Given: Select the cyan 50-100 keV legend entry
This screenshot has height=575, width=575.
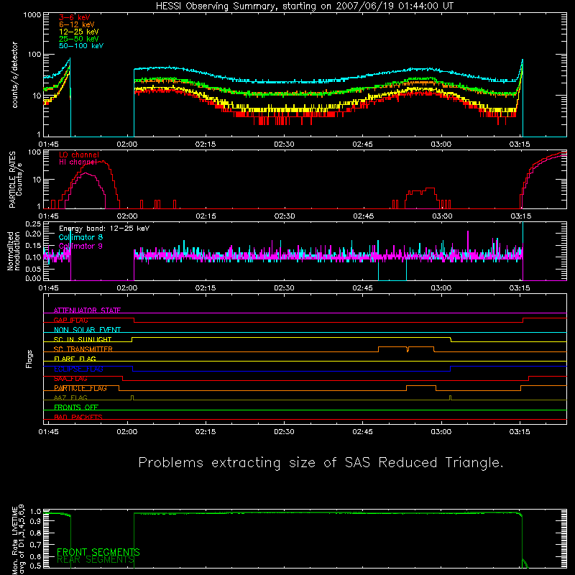Looking at the screenshot, I should (81, 46).
